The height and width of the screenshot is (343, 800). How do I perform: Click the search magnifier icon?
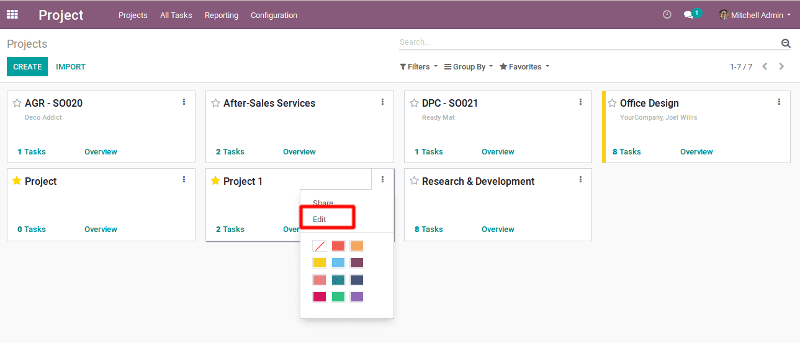coord(786,43)
